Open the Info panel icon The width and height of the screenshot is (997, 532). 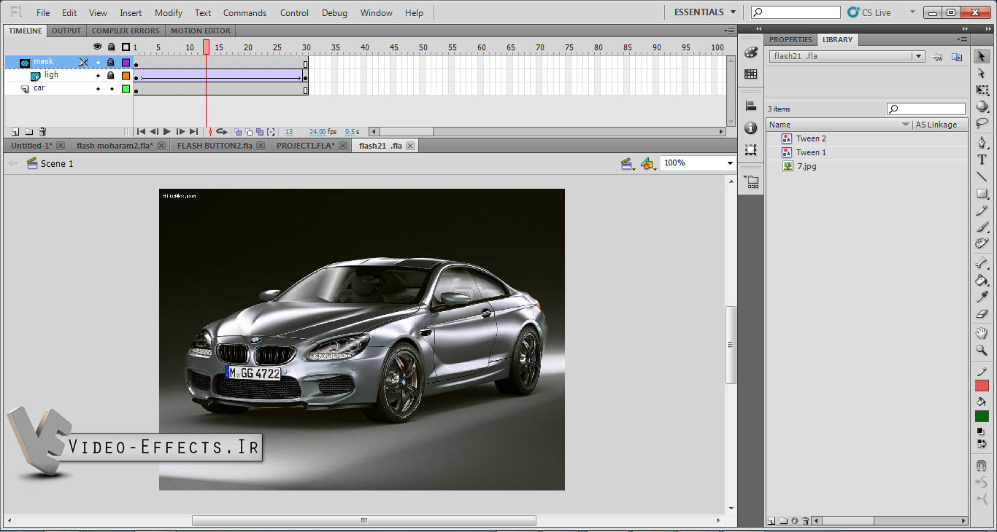[x=750, y=128]
